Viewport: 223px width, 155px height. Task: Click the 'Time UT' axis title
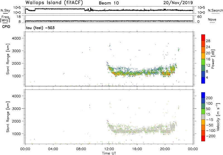[x=109, y=153]
